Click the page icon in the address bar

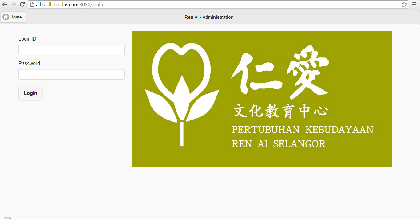32,4
